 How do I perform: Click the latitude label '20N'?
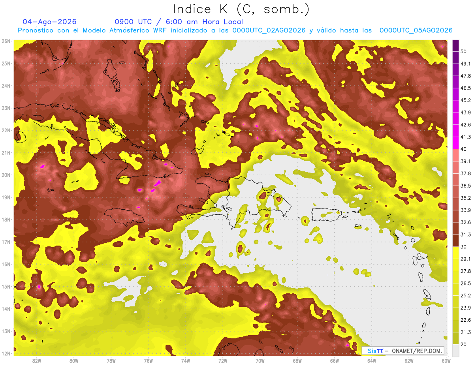point(6,175)
